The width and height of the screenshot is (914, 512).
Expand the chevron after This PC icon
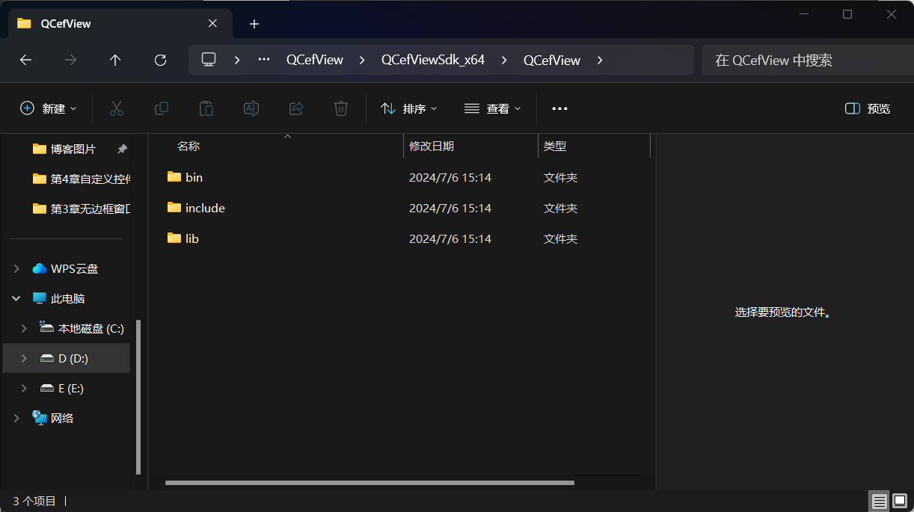237,60
